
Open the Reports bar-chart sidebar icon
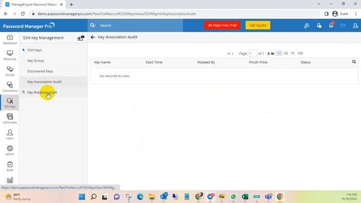point(10,180)
